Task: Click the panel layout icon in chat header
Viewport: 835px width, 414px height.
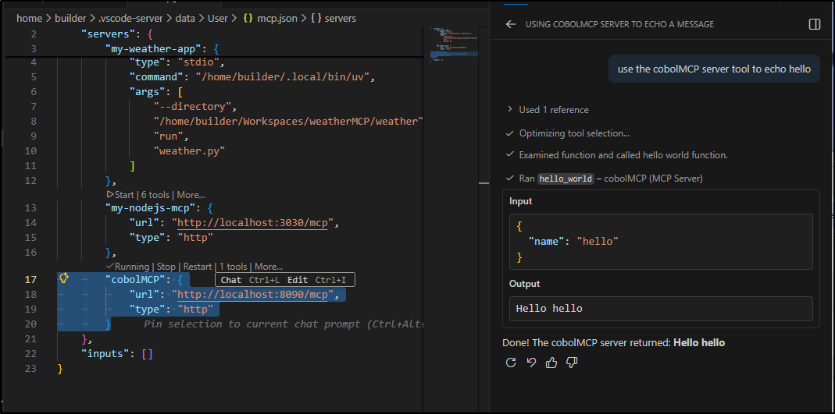Action: coord(814,24)
